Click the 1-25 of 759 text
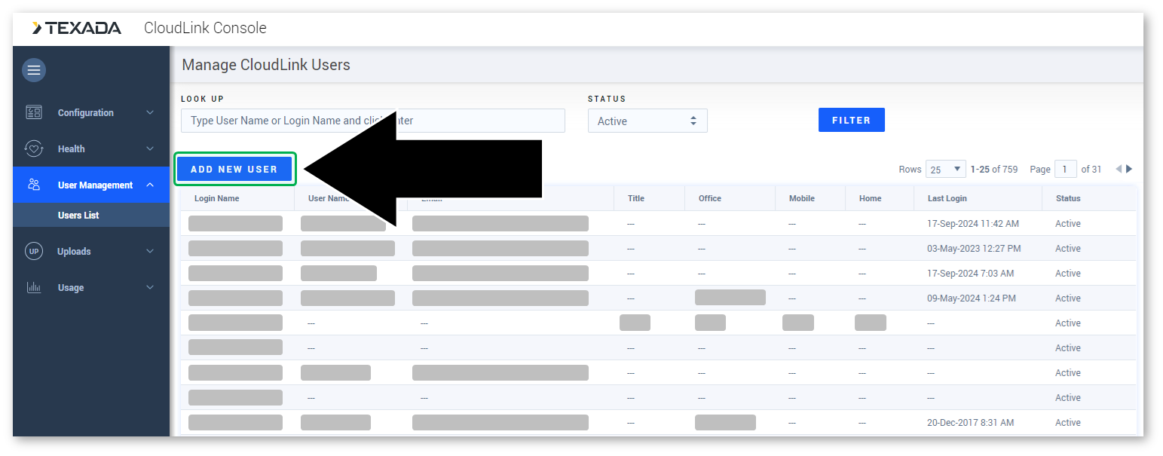The width and height of the screenshot is (1163, 456). tap(994, 169)
